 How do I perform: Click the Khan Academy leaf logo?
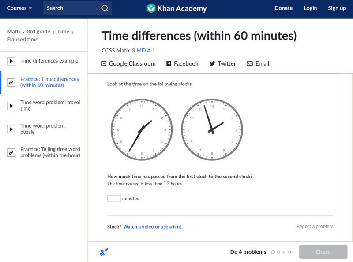point(151,8)
